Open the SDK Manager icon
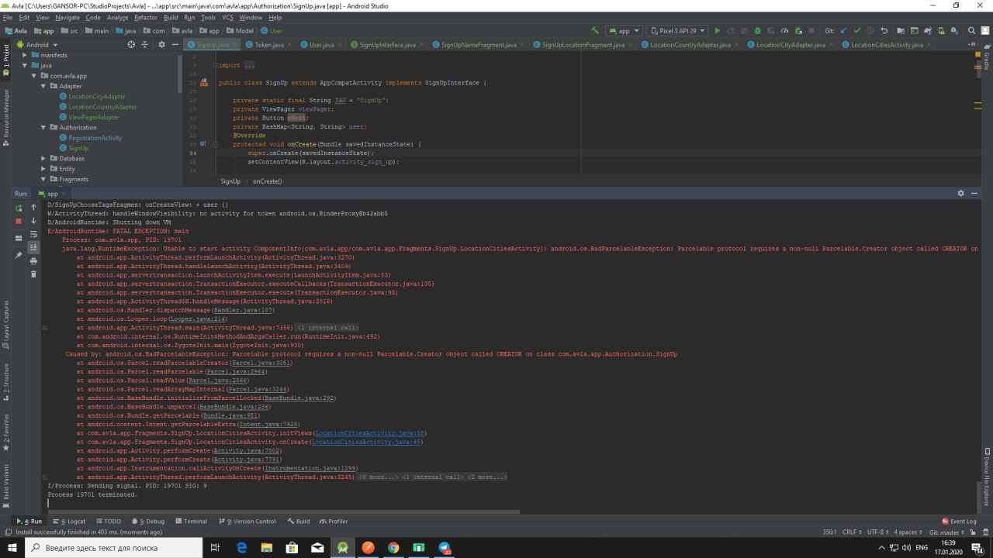Screen dimensions: 993x558 (954, 31)
